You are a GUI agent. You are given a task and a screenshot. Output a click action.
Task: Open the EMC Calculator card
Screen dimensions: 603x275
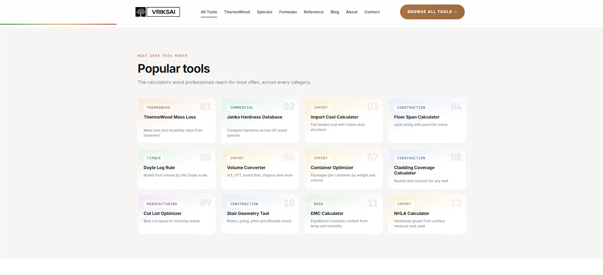coord(344,215)
